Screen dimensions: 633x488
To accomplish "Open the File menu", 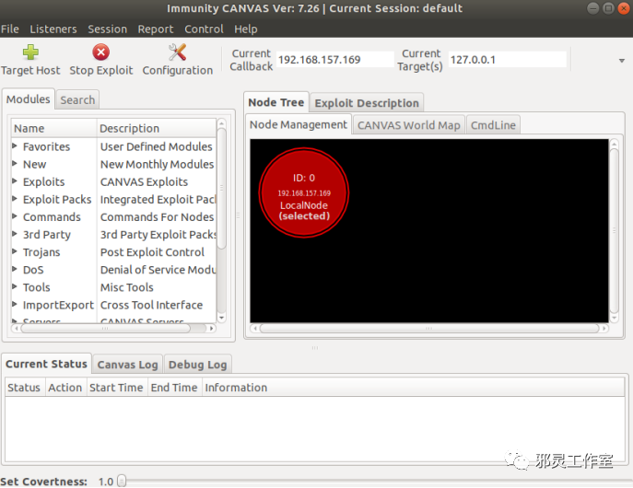I will 10,29.
